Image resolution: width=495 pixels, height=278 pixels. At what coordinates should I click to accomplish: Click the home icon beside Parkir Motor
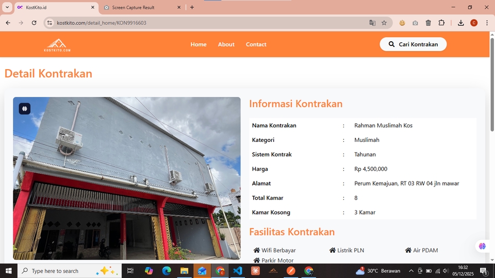(257, 260)
